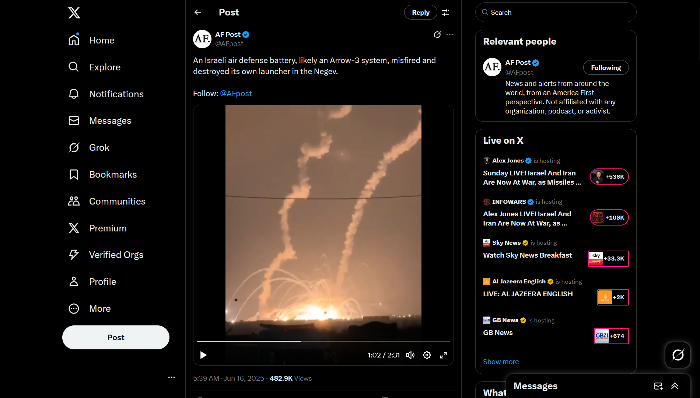Open video settings gear
The height and width of the screenshot is (398, 700).
tap(427, 355)
